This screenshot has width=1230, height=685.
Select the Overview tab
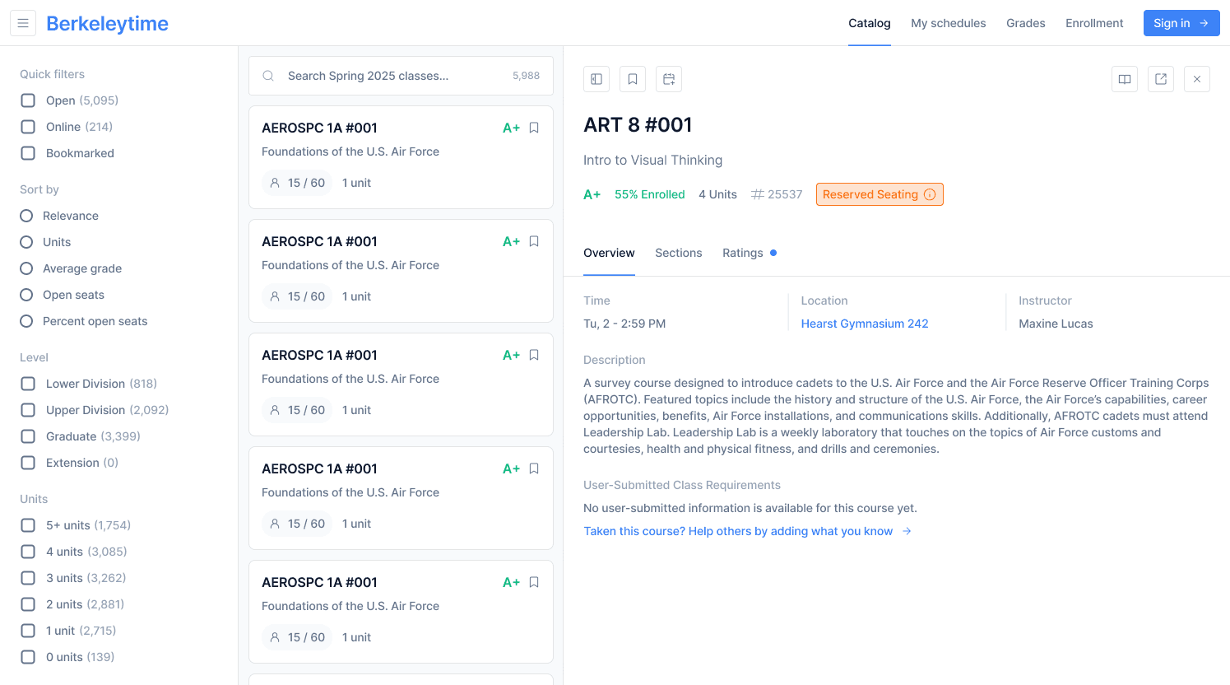pyautogui.click(x=609, y=253)
